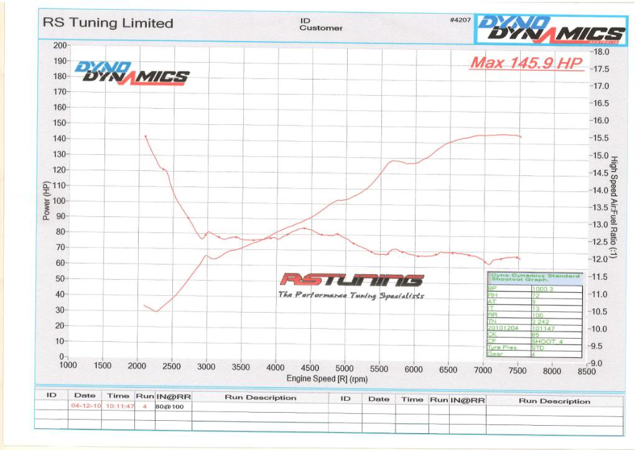
Task: Click the Dyno Dynamics logo inside the graph area
Action: [132, 73]
